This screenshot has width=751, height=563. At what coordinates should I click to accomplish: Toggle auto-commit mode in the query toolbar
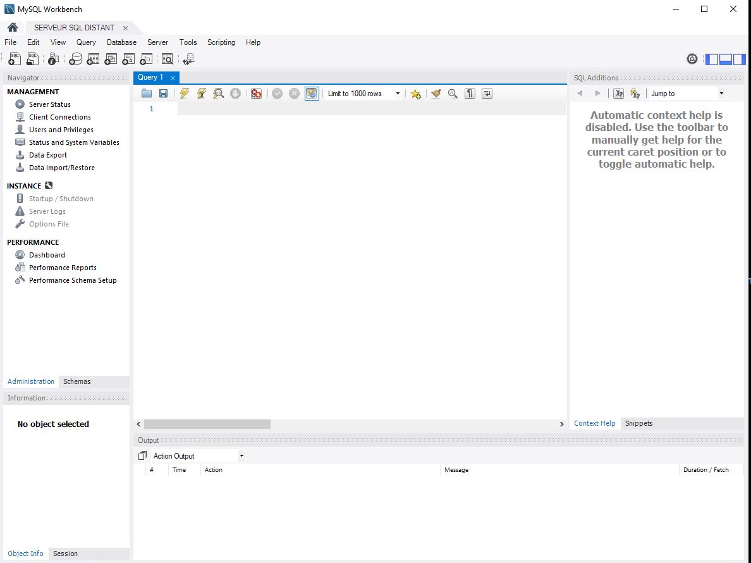point(312,93)
